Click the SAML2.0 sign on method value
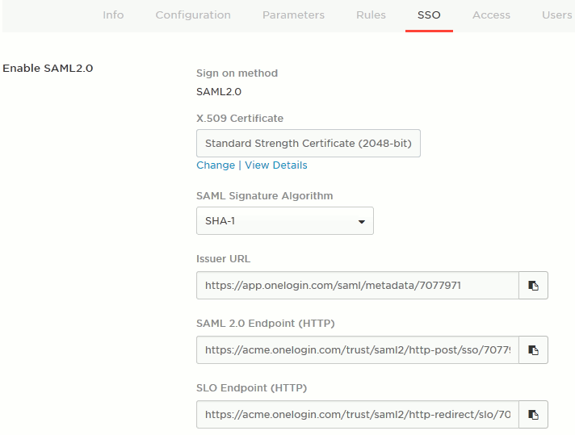This screenshot has width=575, height=435. (219, 92)
